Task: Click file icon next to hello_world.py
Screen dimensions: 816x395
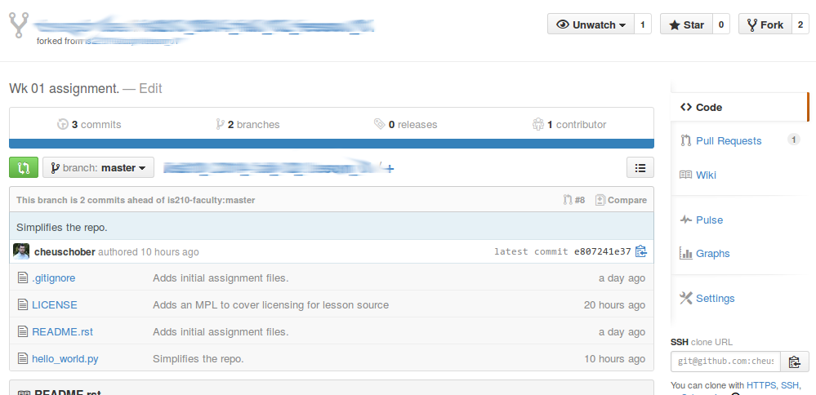Action: [x=22, y=358]
